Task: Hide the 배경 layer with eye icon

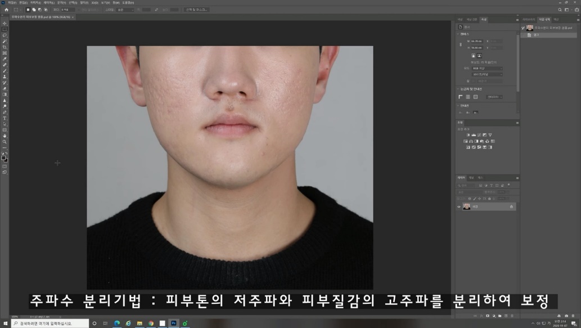Action: pos(459,206)
